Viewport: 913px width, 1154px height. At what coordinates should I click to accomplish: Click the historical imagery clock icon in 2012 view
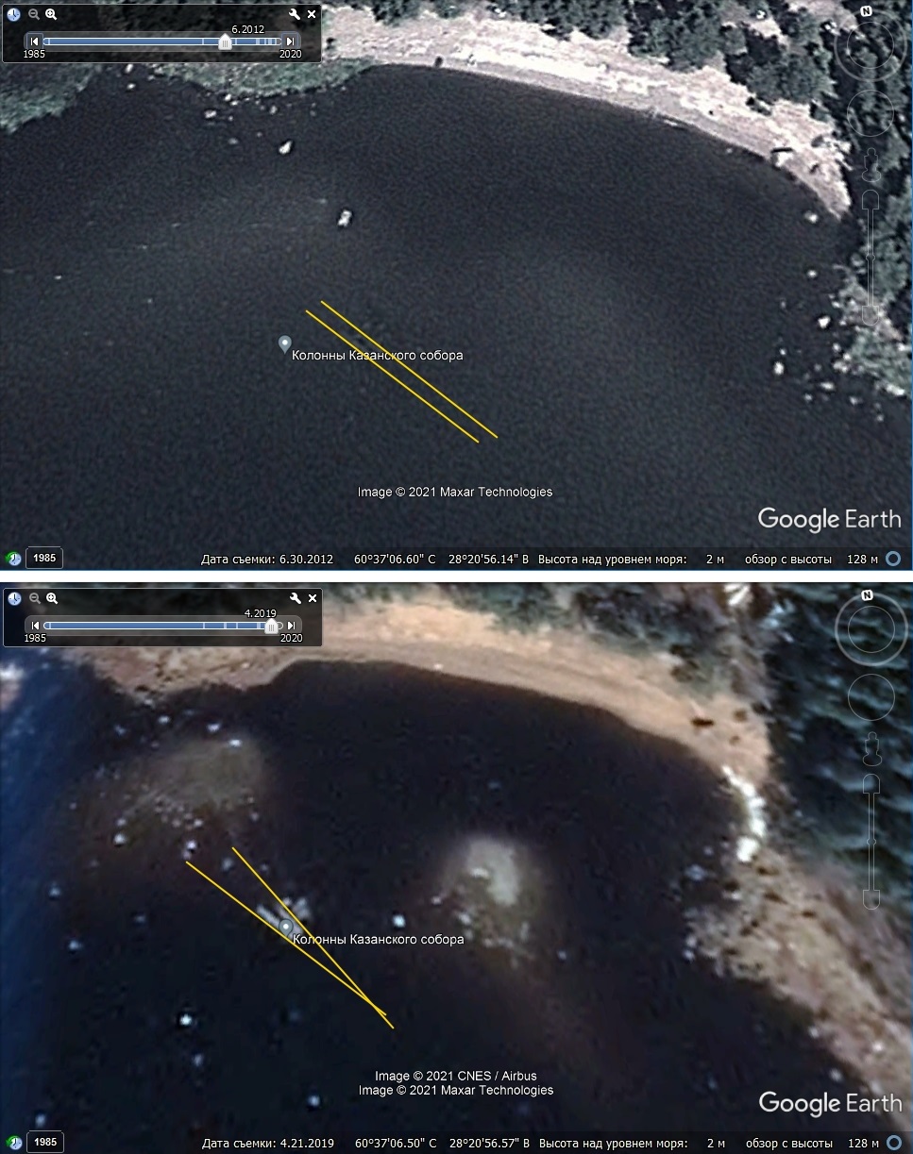tap(14, 14)
